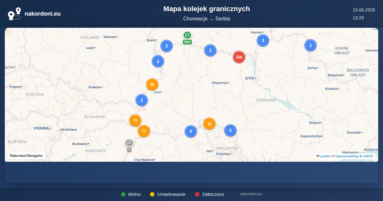Open the Leaflet attribution link
The height and width of the screenshot is (201, 383).
[323, 156]
